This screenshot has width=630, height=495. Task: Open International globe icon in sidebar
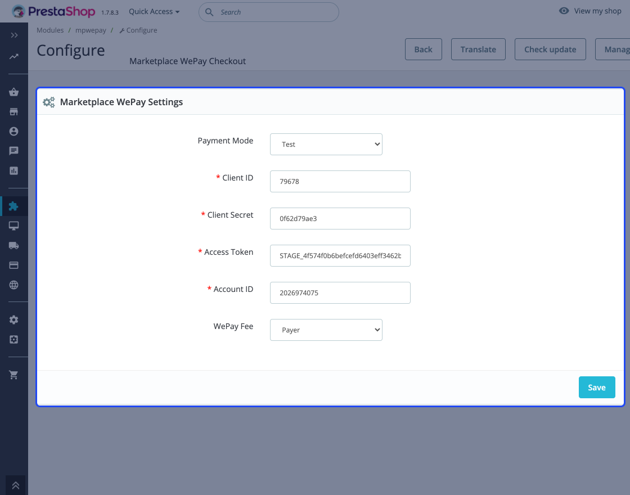[x=13, y=285]
